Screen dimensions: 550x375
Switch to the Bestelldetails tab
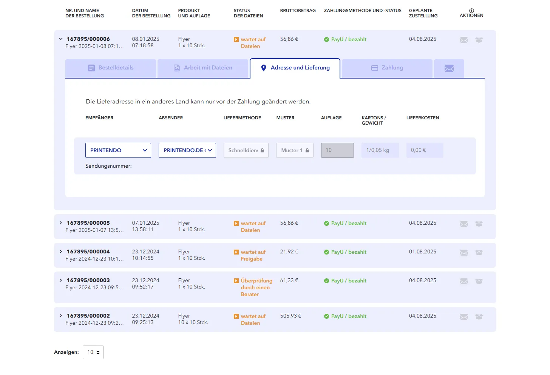tap(111, 68)
